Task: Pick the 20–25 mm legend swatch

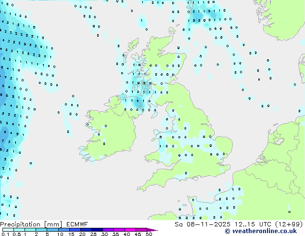Action: tap(86, 230)
